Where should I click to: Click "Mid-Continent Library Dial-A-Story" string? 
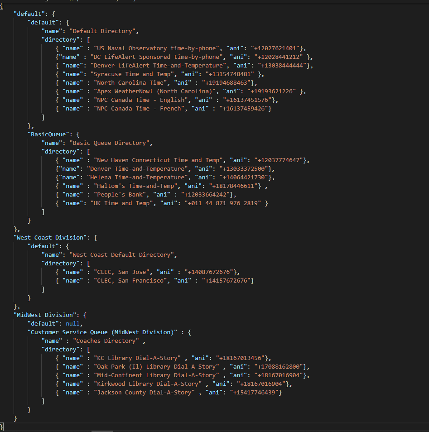coord(156,375)
